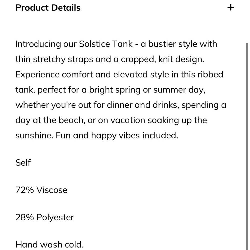This screenshot has height=250, width=250.
Task: Toggle the Product Details section heading
Action: click(x=48, y=8)
